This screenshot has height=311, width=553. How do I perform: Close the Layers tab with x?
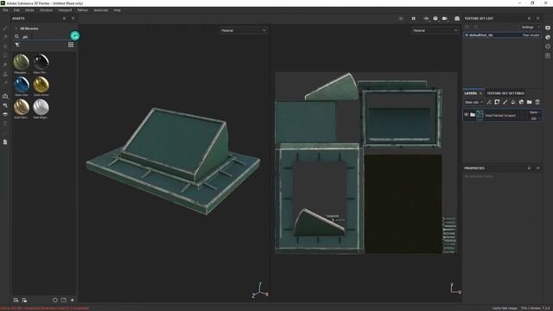[480, 93]
